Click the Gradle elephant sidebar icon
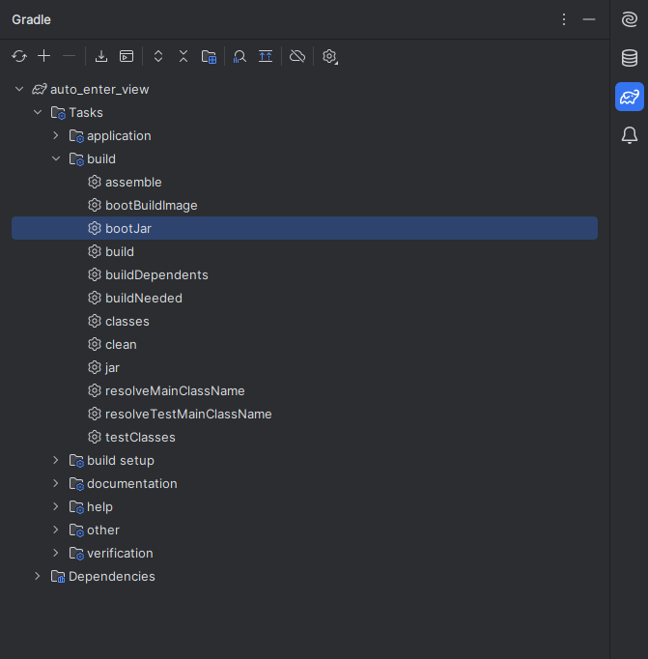 (630, 97)
